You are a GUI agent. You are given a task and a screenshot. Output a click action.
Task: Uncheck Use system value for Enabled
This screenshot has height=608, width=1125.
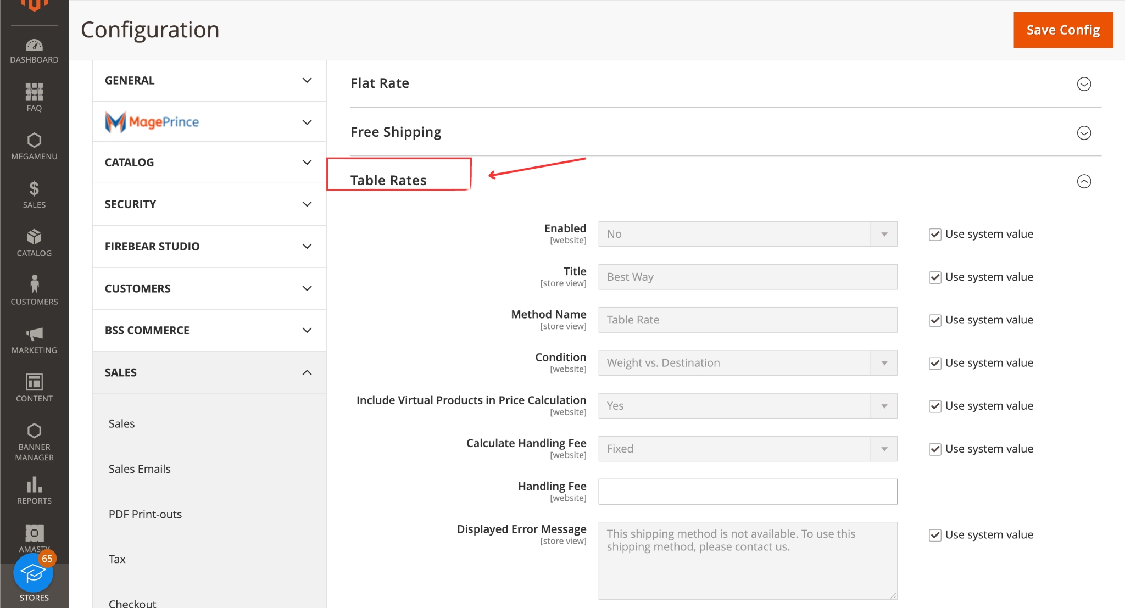pos(935,235)
